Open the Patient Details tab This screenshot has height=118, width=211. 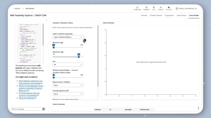click(x=181, y=15)
